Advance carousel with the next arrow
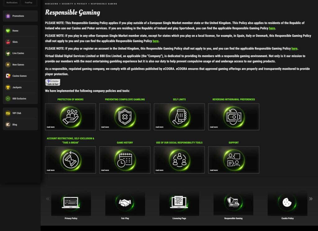 pos(311,199)
